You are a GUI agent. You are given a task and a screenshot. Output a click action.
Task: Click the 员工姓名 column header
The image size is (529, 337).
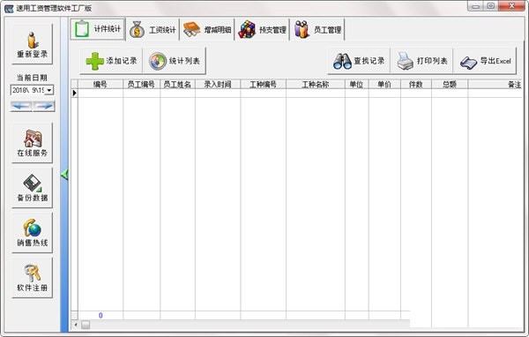177,85
